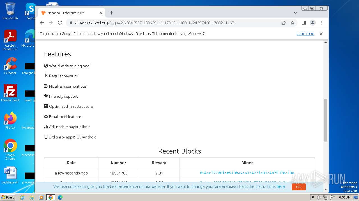Screen dimensions: 359x201
Task: Open the Recycle Bin desktop icon
Action: pyautogui.click(x=10, y=11)
